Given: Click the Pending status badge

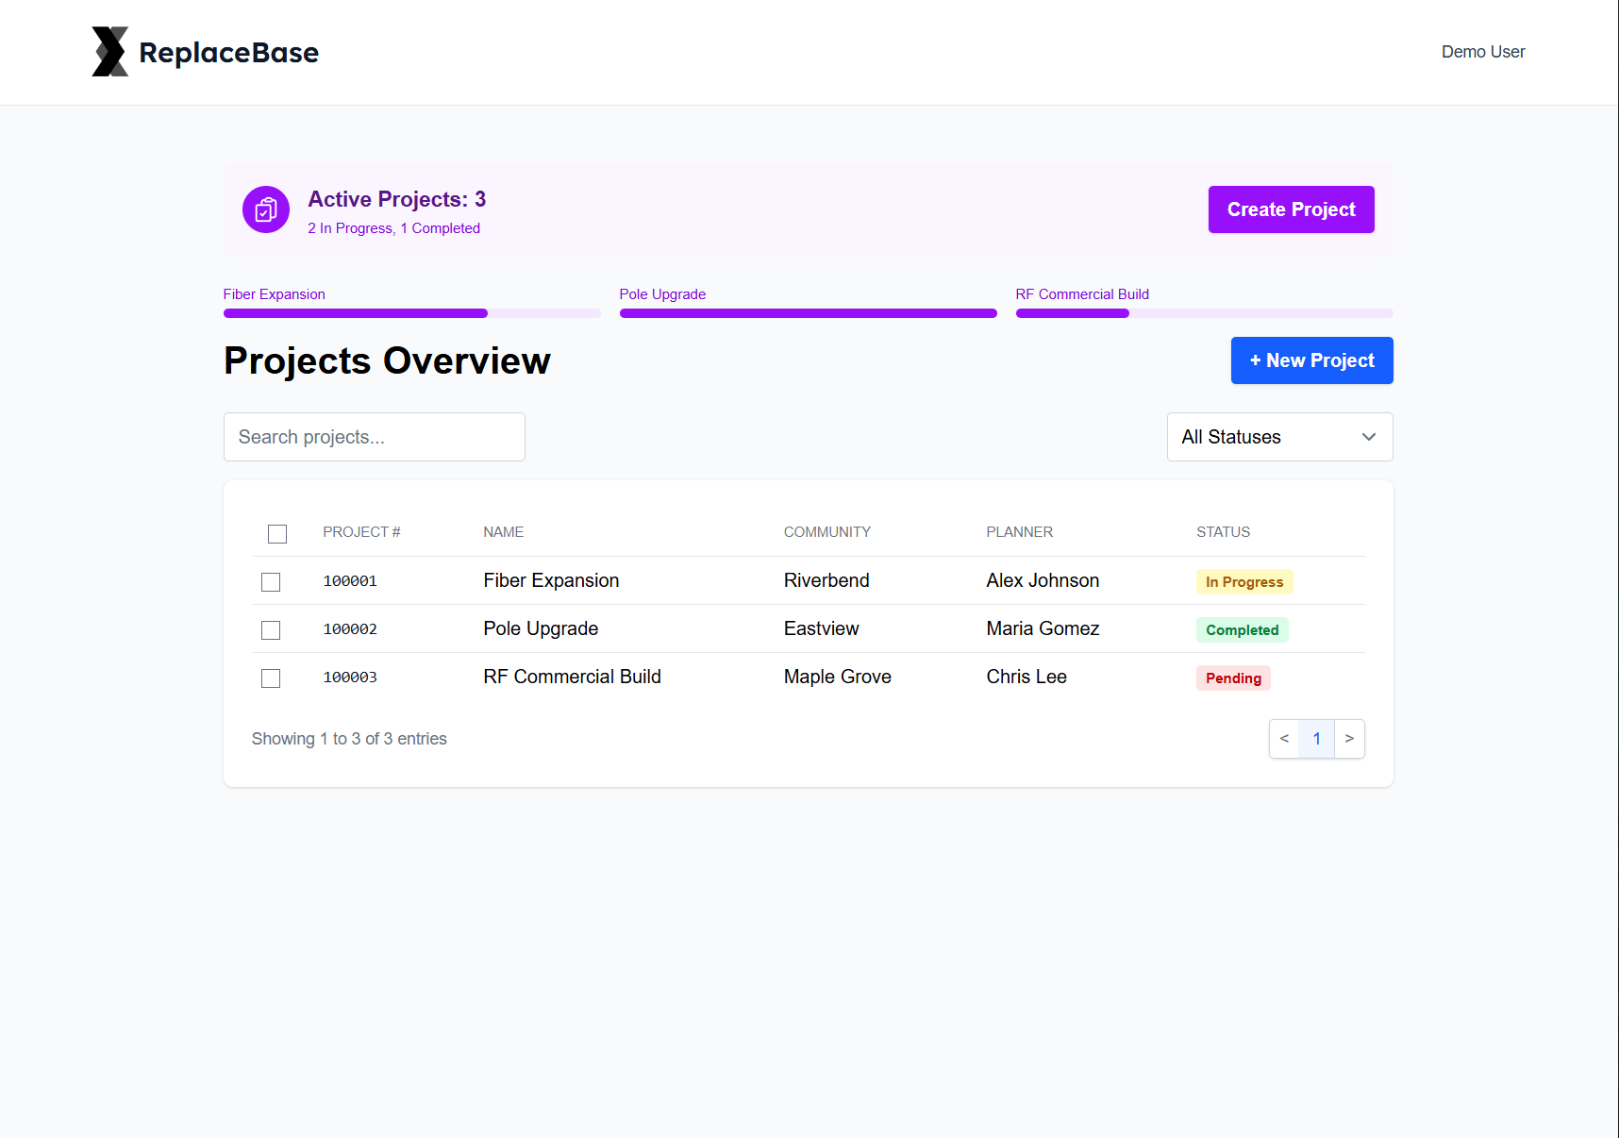Looking at the screenshot, I should 1233,678.
